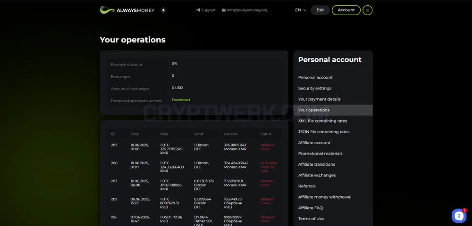Screen dimensions: 472x226
Task: Click the Personal discount 0% value
Action: tap(174, 64)
